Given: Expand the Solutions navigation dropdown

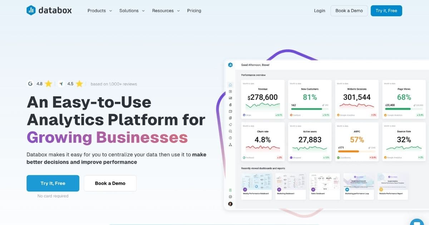Looking at the screenshot, I should tap(132, 11).
